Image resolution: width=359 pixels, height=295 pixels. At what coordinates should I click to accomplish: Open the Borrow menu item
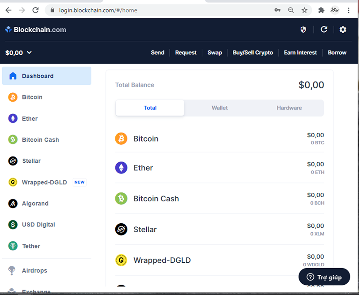pyautogui.click(x=337, y=52)
